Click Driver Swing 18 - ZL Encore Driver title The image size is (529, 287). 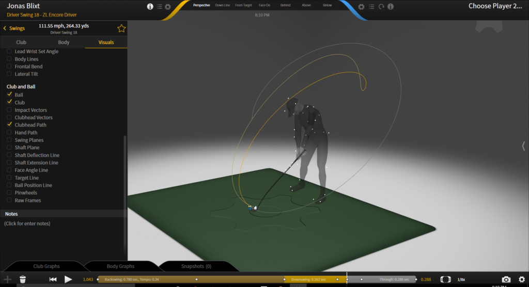pyautogui.click(x=41, y=15)
